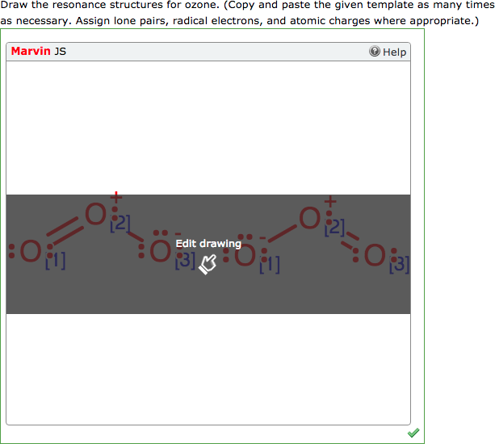The width and height of the screenshot is (495, 444).
Task: Click the Help question mark icon
Action: [375, 52]
